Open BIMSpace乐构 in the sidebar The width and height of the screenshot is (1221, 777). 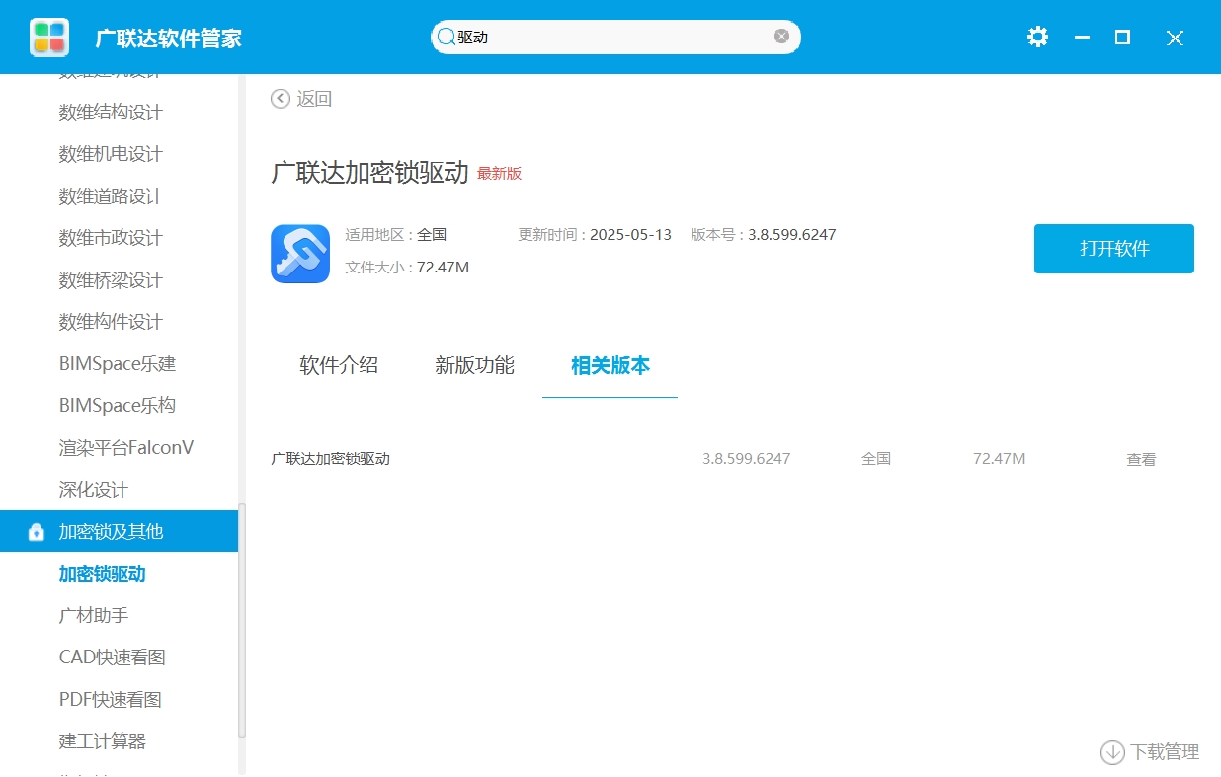point(118,406)
